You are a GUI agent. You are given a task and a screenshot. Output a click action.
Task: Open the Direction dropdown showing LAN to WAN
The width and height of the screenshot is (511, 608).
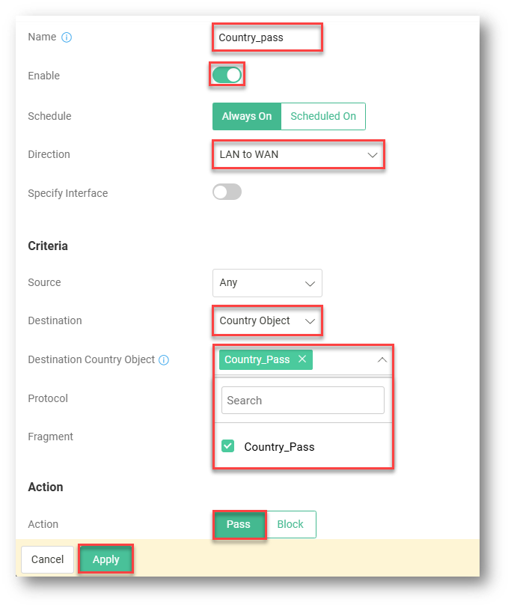point(298,155)
